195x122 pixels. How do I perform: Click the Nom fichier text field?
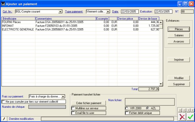pyautogui.click(x=150, y=102)
